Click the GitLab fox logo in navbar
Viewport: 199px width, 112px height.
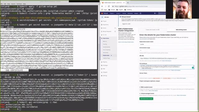pos(102,13)
